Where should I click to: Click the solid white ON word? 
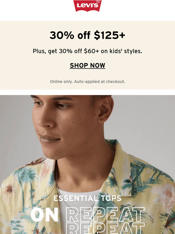tap(44, 215)
